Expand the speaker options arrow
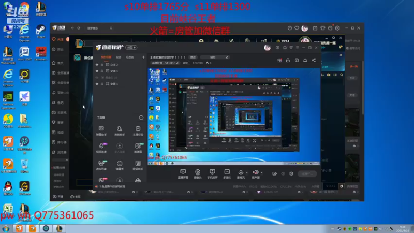414x233 pixels. [262, 173]
